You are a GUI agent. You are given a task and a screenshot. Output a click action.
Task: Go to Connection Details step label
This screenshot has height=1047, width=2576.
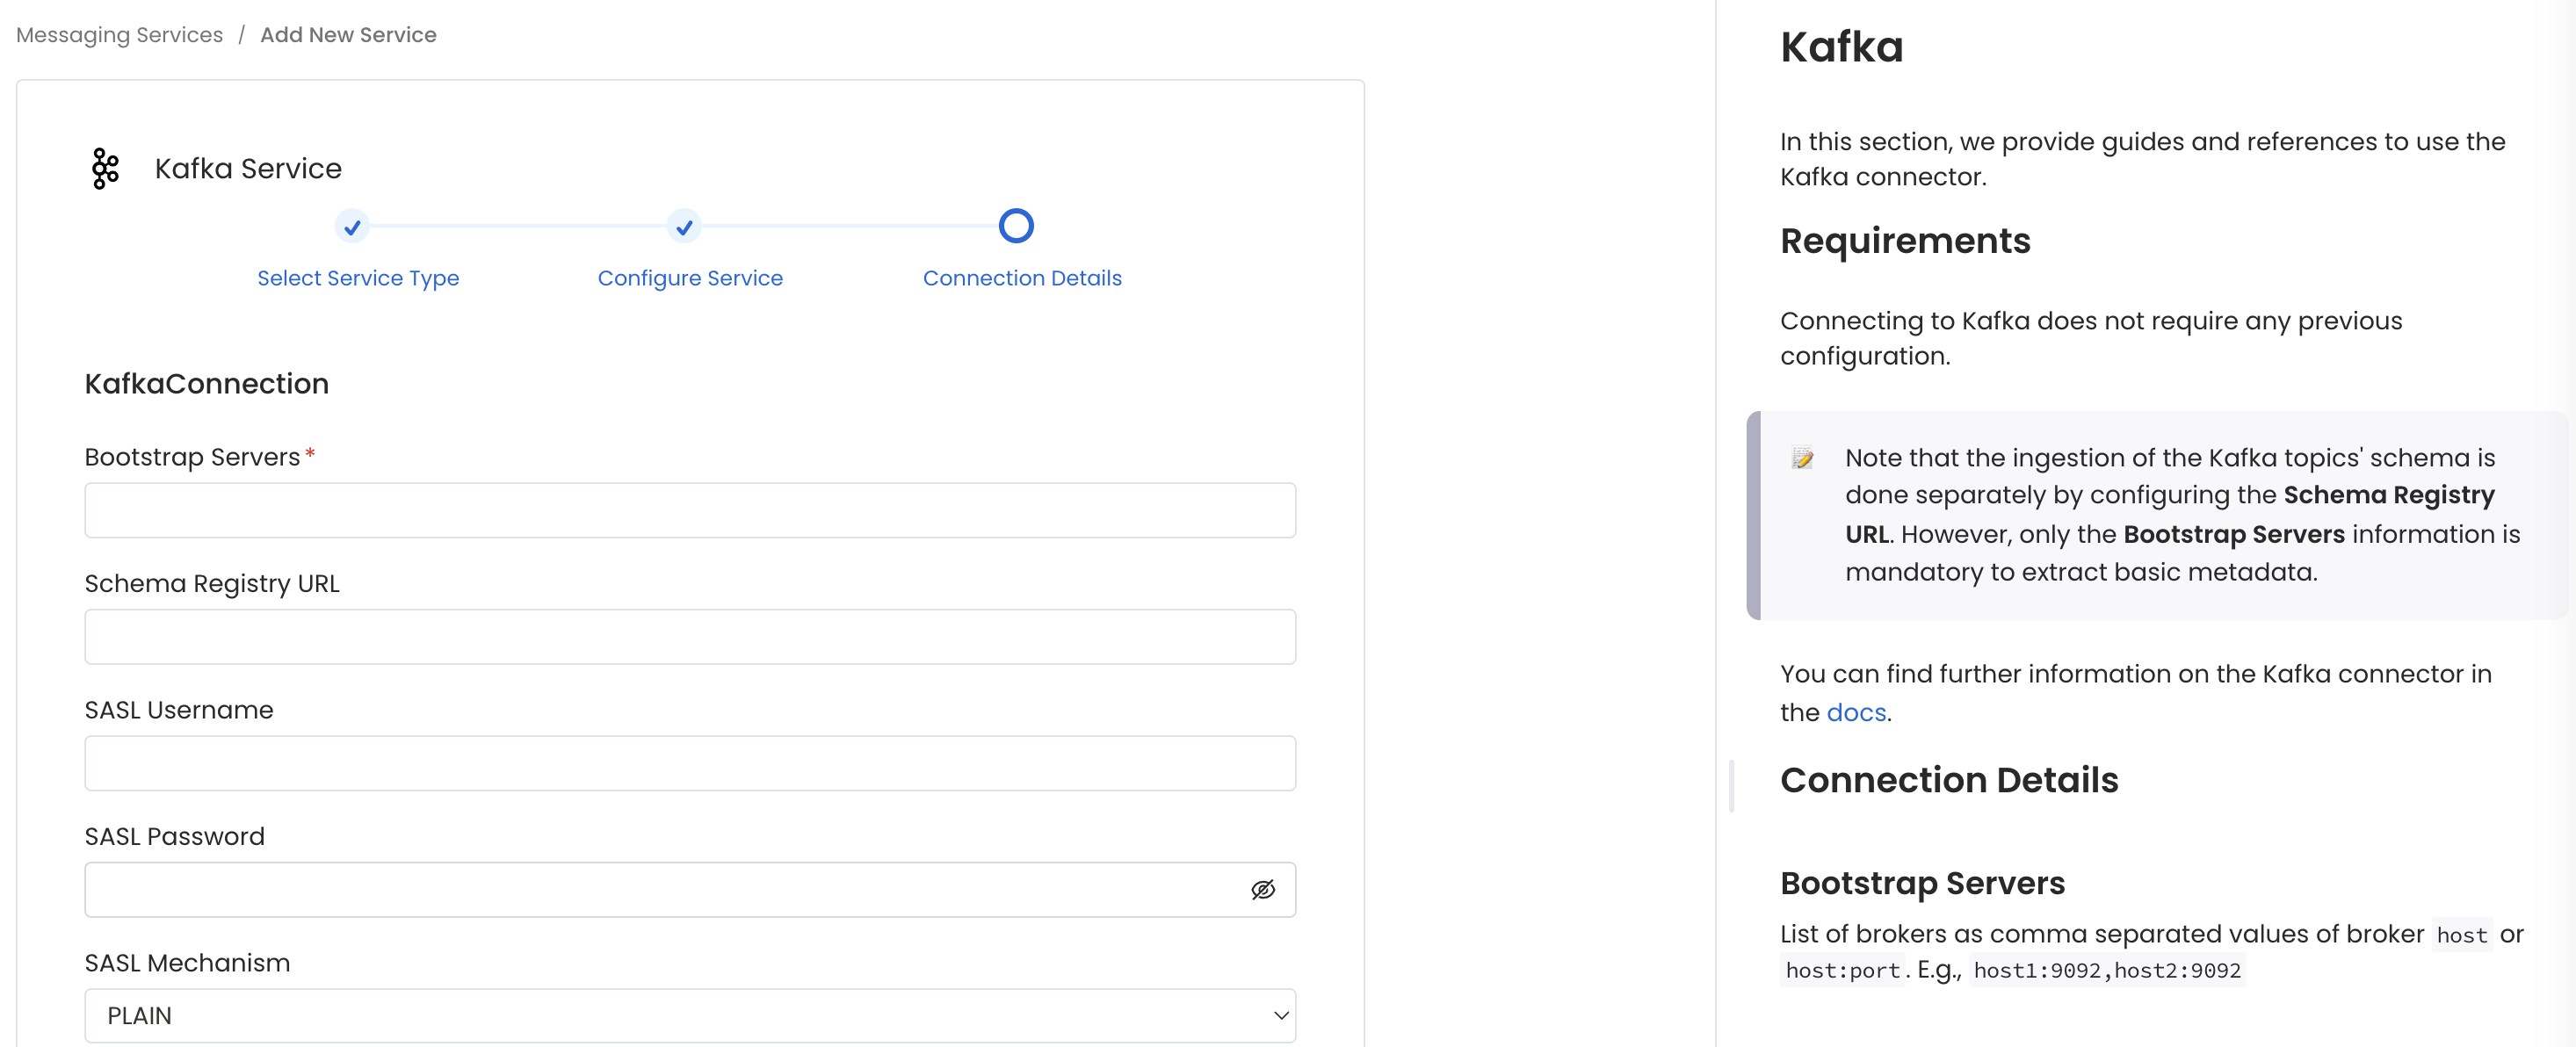point(1022,278)
